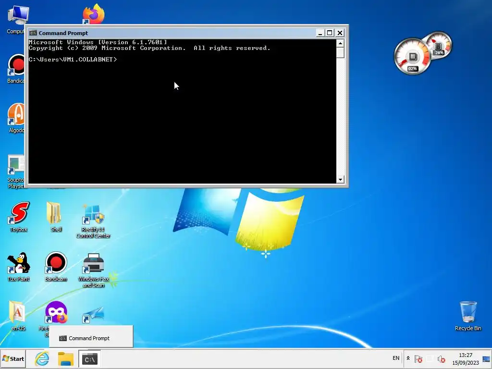Open the Firefox desktop shortcut
The height and width of the screenshot is (369, 492).
(x=94, y=14)
